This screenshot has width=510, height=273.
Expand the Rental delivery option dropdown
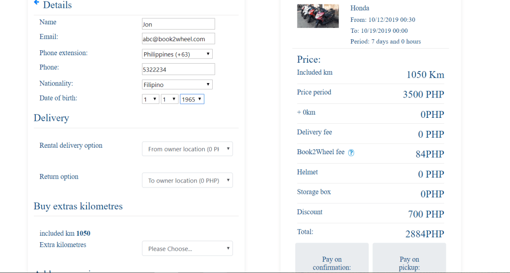click(x=187, y=149)
